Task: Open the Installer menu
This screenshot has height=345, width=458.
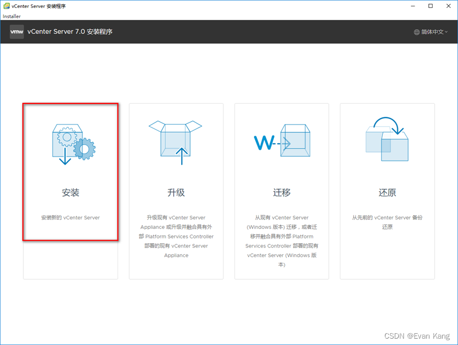Action: 12,16
